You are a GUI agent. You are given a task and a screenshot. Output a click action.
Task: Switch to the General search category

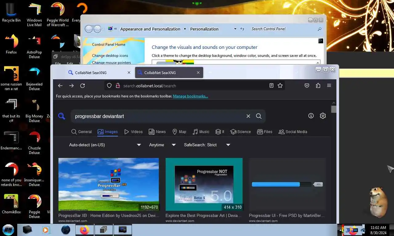pos(82,132)
